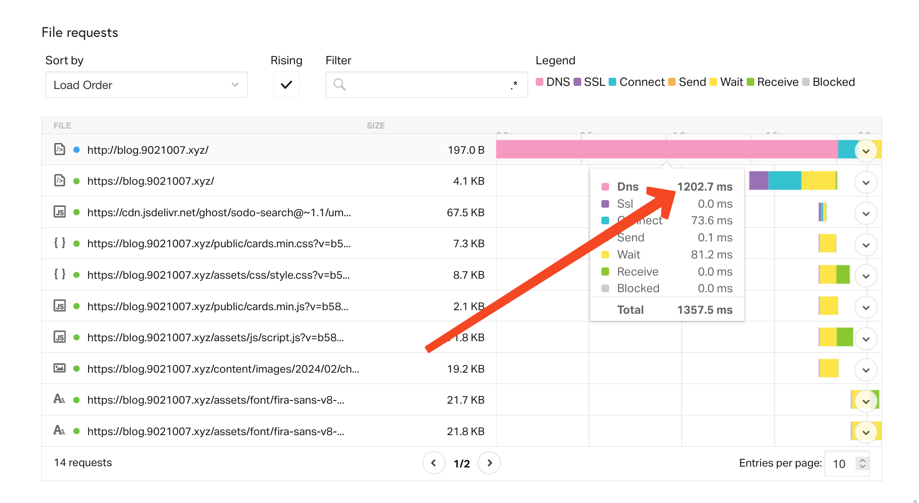Click the JS icon for script.js
This screenshot has width=919, height=503.
59,337
